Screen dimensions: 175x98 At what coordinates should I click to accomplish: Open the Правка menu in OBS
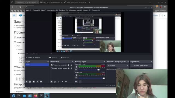pos(36,10)
